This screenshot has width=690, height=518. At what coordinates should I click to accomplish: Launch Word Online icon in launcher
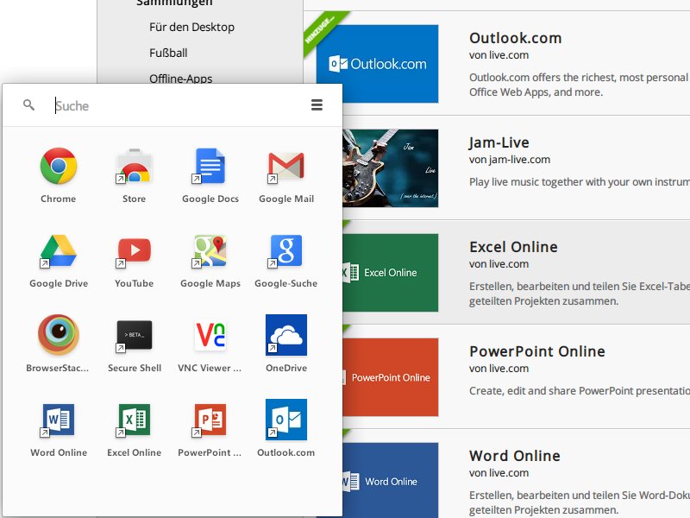(58, 420)
